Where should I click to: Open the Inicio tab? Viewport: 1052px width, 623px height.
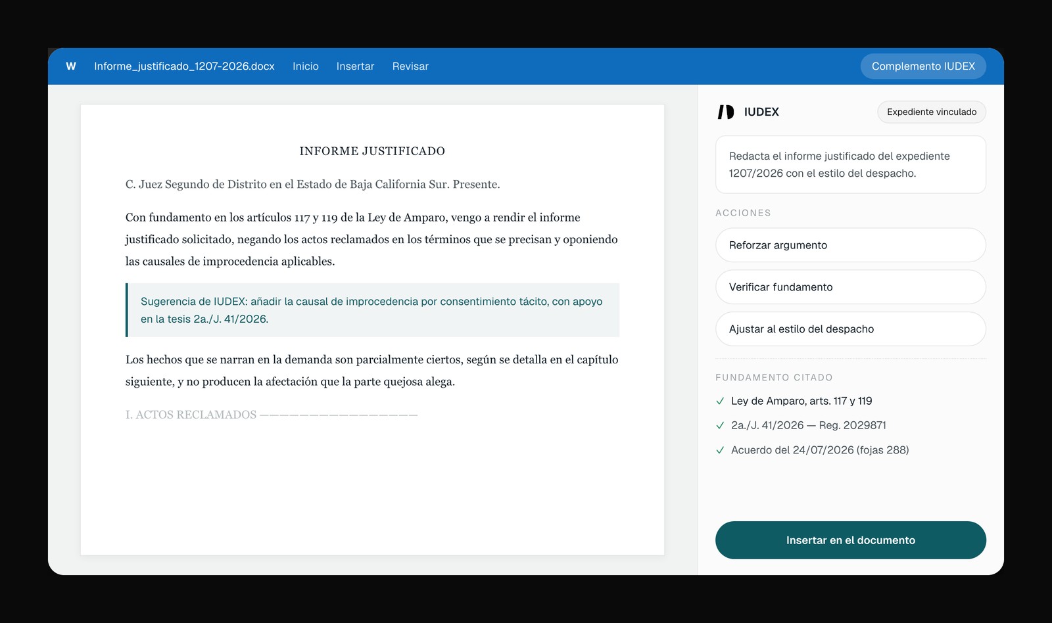tap(306, 66)
